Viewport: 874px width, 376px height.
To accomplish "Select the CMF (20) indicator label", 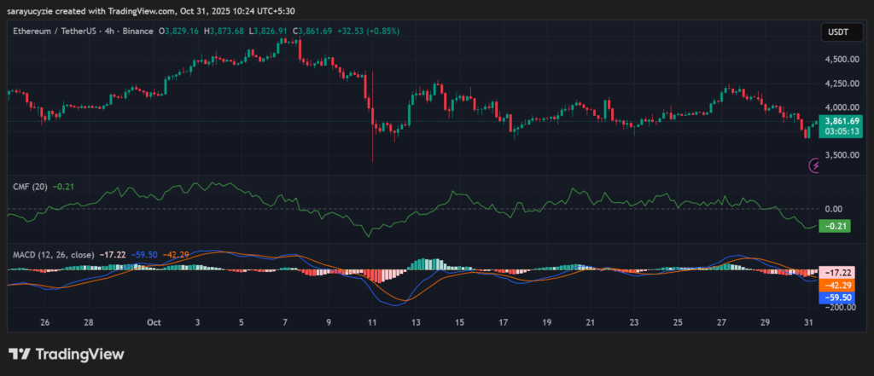I will [30, 185].
